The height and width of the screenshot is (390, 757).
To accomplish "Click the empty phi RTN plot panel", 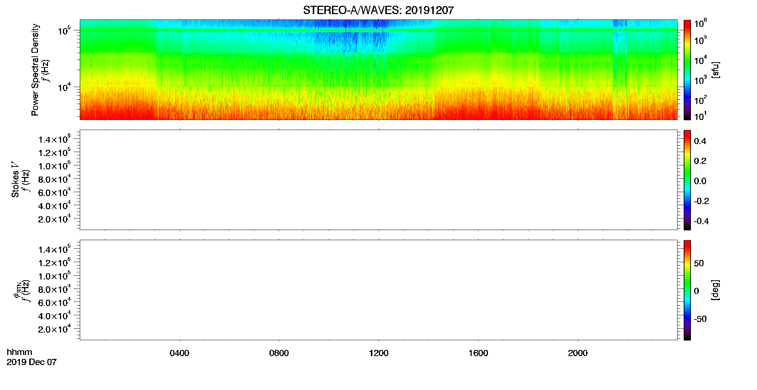I will 378,290.
